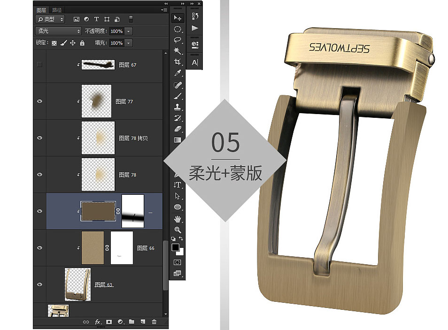Reset default foreground/background colors

[x=173, y=238]
